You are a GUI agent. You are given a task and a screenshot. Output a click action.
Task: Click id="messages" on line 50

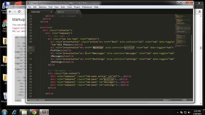(x=108, y=82)
